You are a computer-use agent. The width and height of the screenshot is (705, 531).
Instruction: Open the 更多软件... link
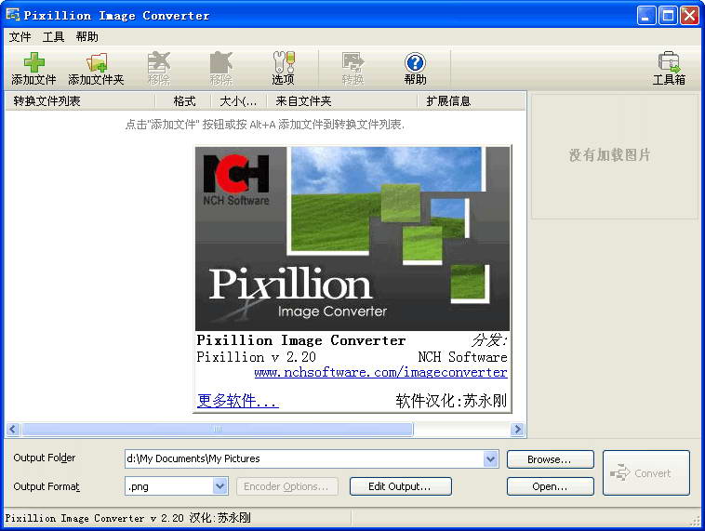click(x=238, y=400)
